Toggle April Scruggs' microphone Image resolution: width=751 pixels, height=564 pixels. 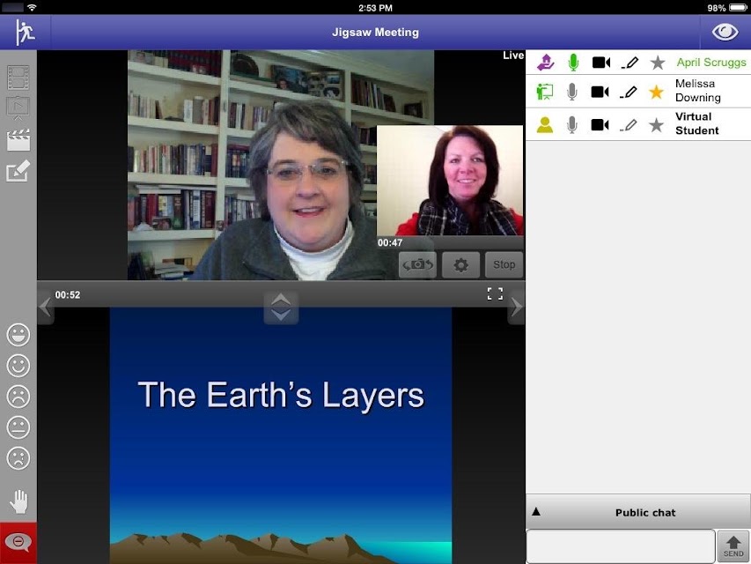(x=573, y=63)
